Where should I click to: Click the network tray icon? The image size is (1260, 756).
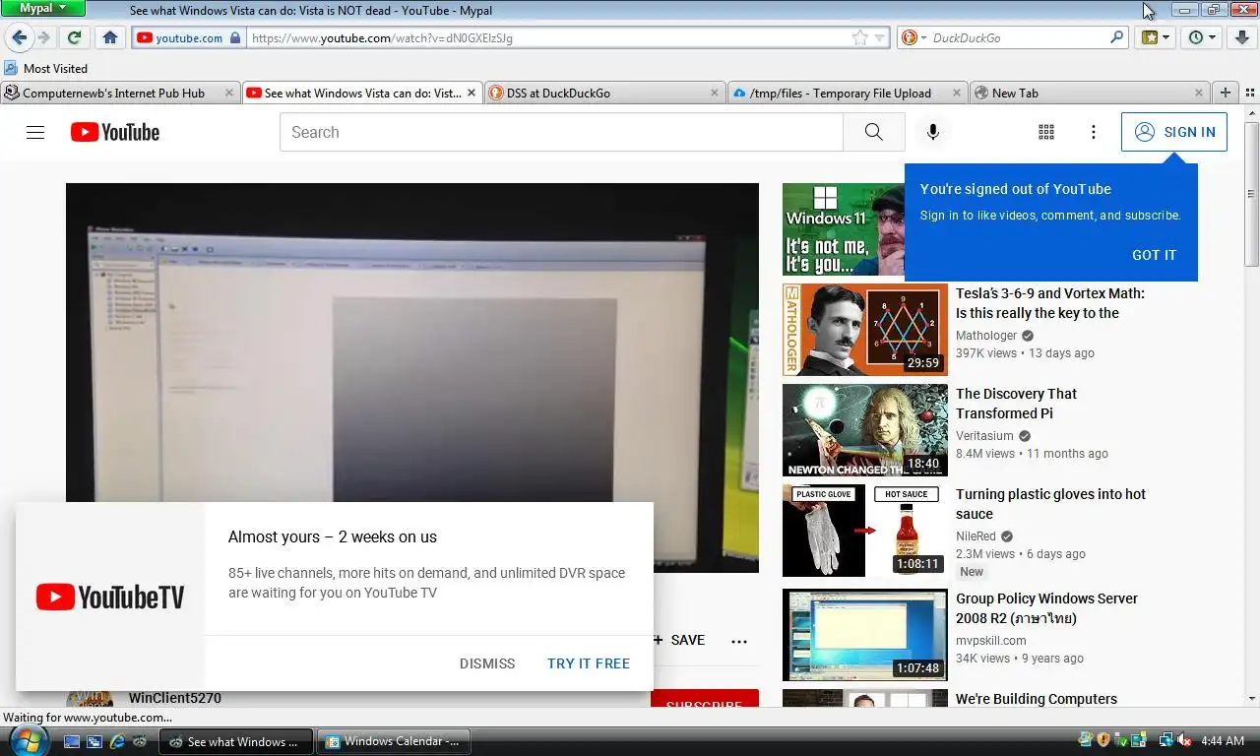tap(1165, 740)
